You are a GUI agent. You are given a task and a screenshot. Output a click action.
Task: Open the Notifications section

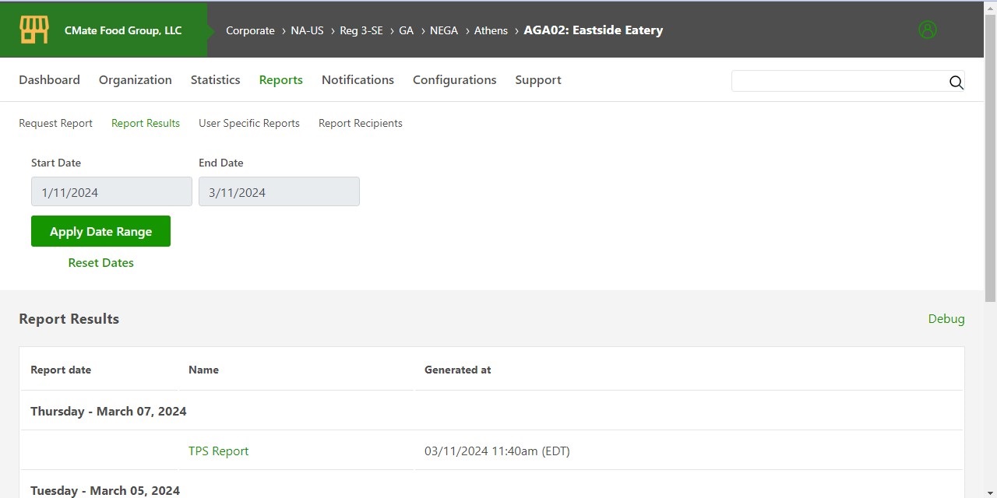(358, 79)
